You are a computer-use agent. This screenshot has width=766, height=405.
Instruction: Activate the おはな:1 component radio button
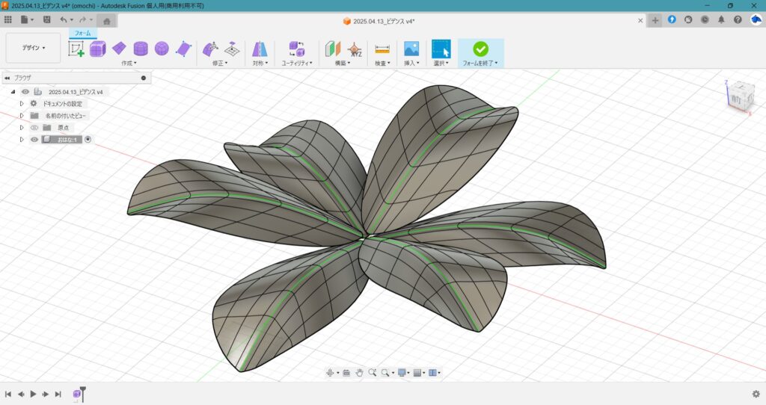click(x=88, y=140)
